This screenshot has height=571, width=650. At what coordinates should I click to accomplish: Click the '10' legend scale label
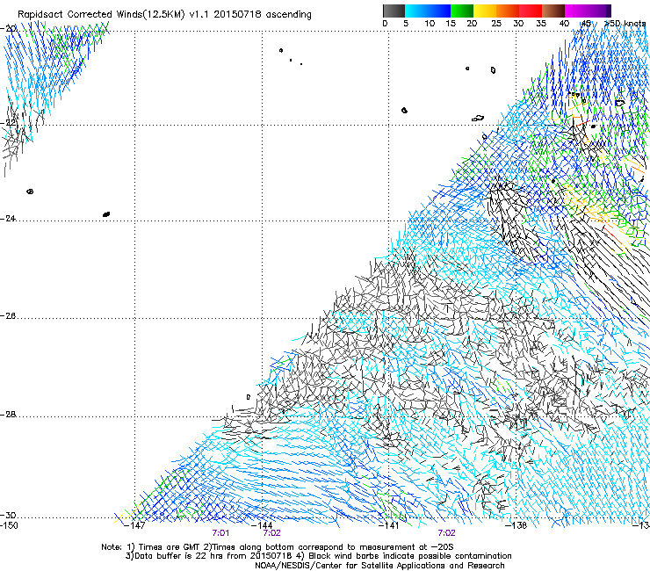(430, 24)
